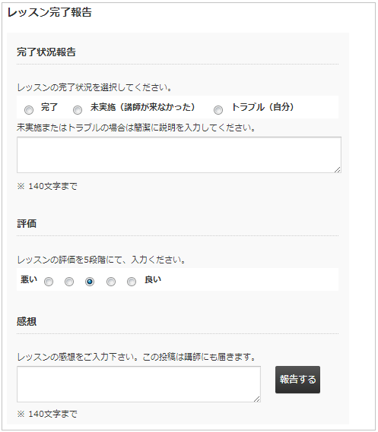Click the 良い rating label
The image size is (378, 432).
(153, 279)
